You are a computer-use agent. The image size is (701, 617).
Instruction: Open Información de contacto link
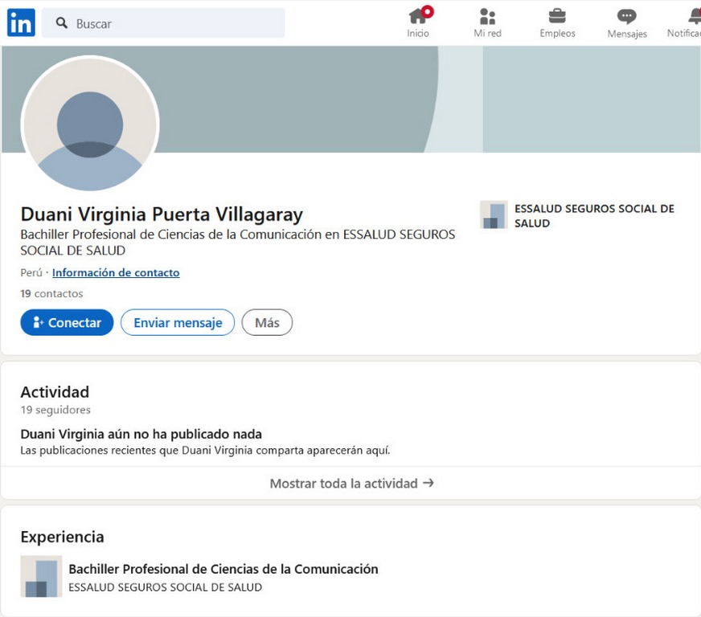[116, 272]
